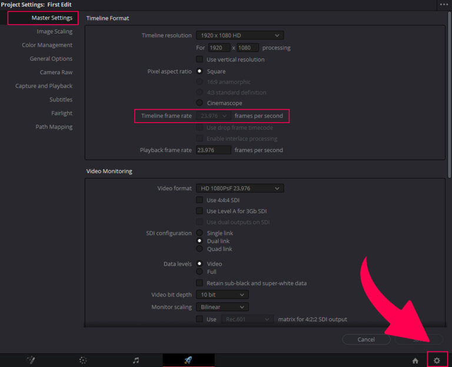Open the three-dot options menu
Viewport: 452px width, 367px height.
444,4
